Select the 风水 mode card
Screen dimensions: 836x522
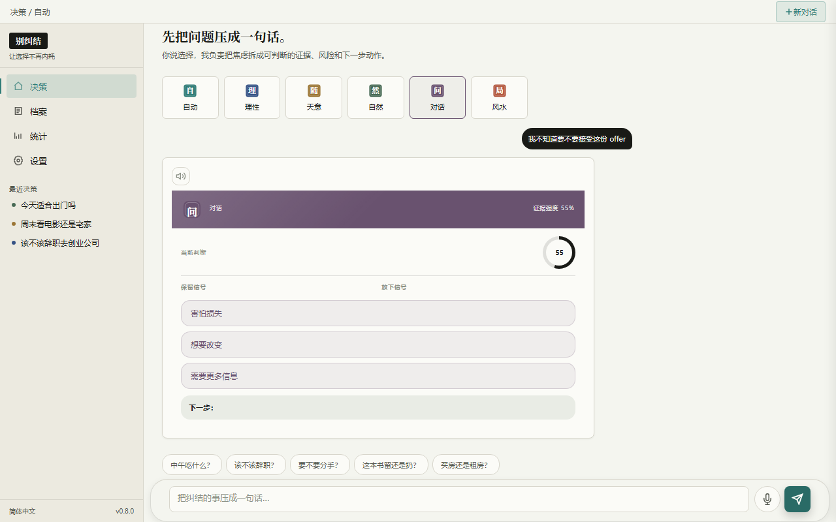point(499,98)
